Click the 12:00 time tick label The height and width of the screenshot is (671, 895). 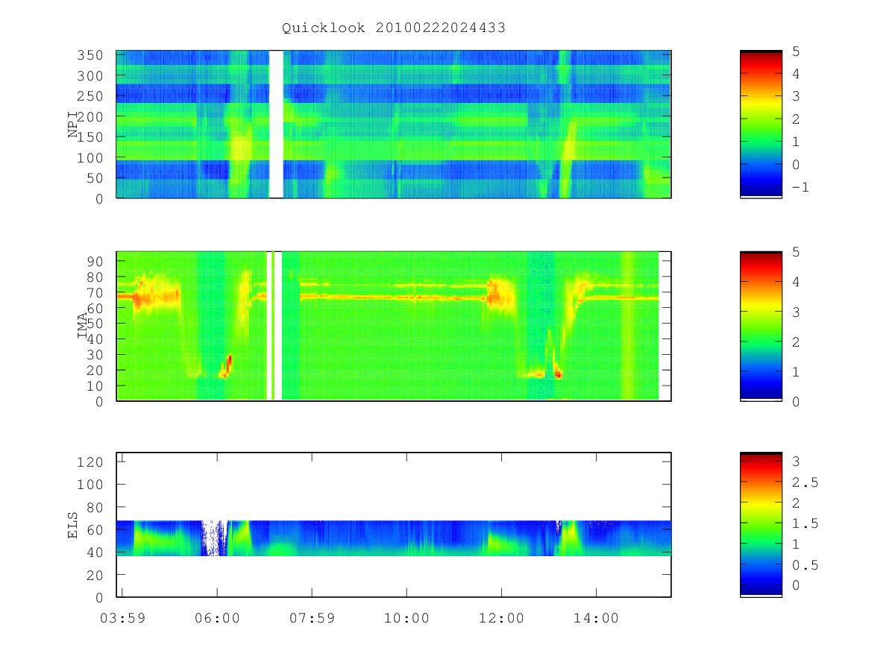501,618
